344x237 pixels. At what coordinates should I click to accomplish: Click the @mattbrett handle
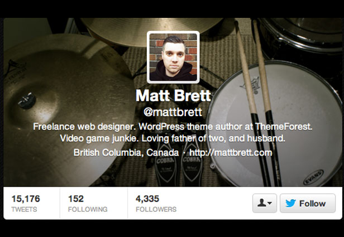point(173,112)
